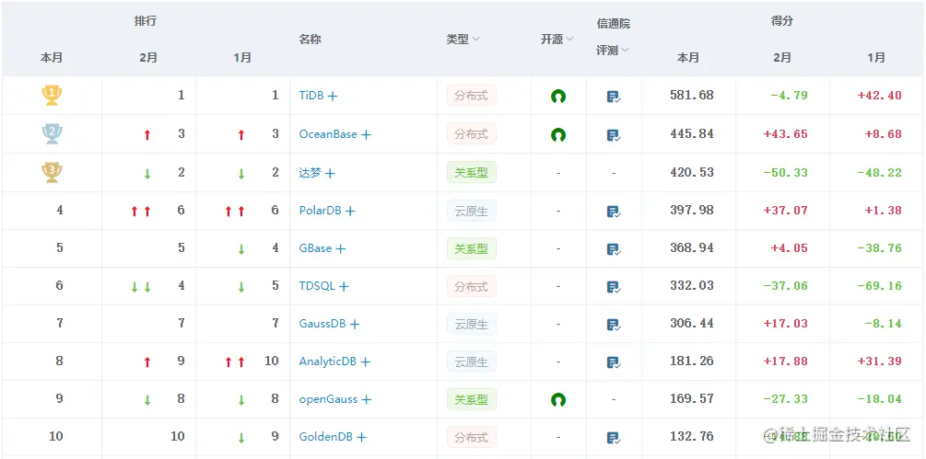Click the evaluation report icon for GBase

[x=614, y=248]
